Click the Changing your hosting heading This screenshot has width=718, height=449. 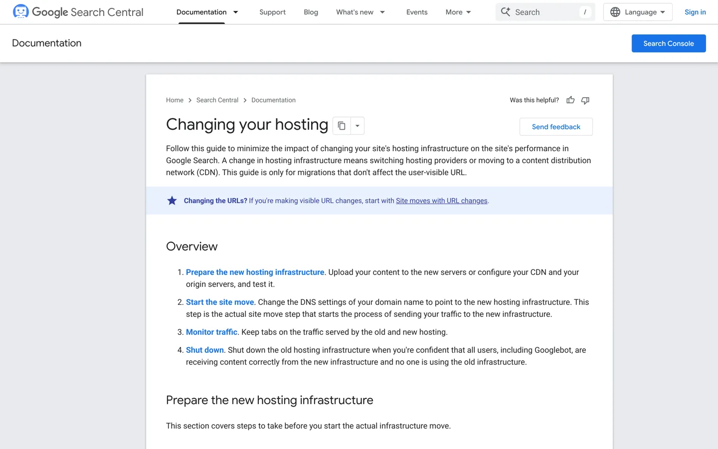click(247, 124)
